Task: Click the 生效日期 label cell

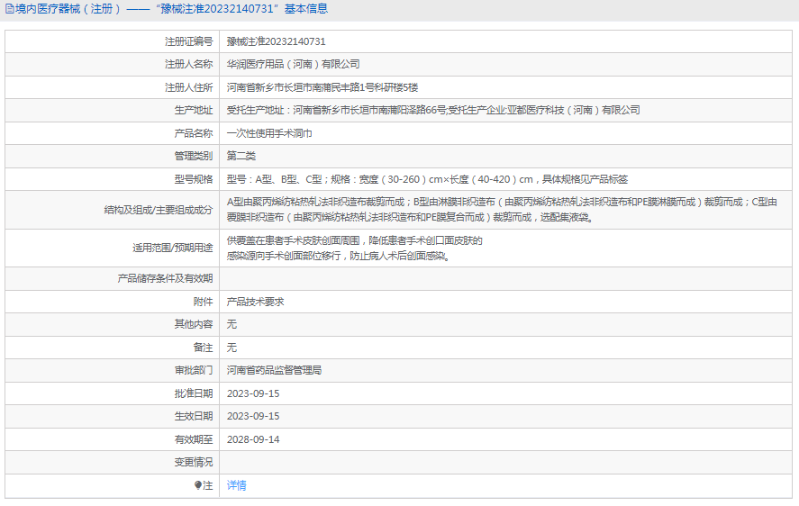Action: (x=112, y=416)
